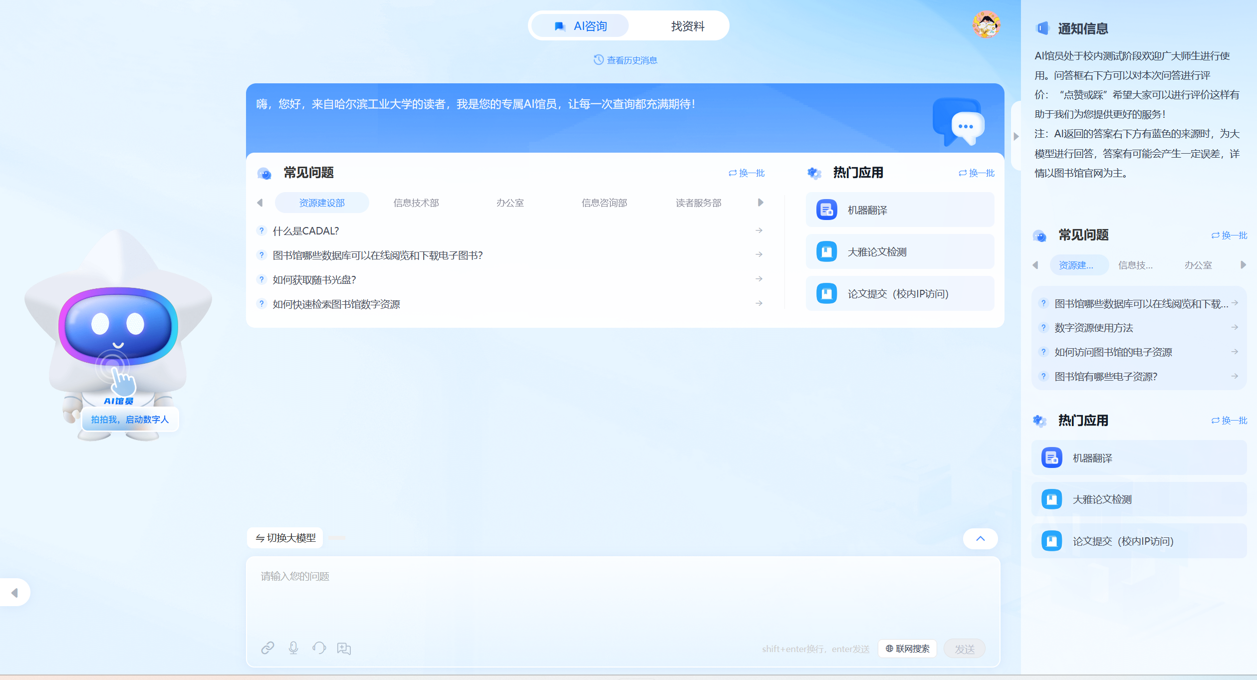
Task: Select the 信息技术部 tab in center FAQ
Action: pos(416,203)
